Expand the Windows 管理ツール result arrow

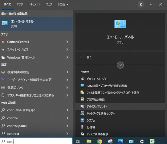click(x=67, y=57)
